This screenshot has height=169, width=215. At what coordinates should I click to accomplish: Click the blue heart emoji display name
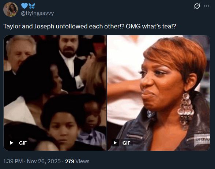pyautogui.click(x=24, y=6)
